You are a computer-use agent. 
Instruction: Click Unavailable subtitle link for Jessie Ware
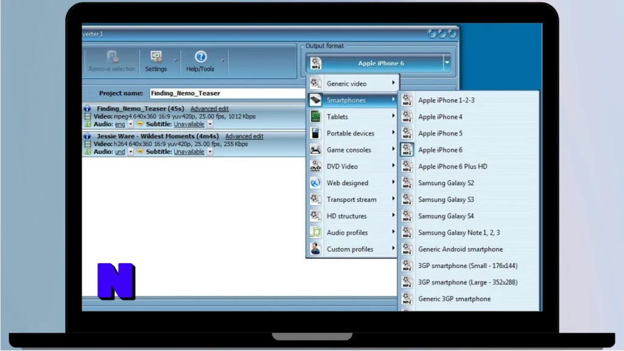pyautogui.click(x=189, y=152)
